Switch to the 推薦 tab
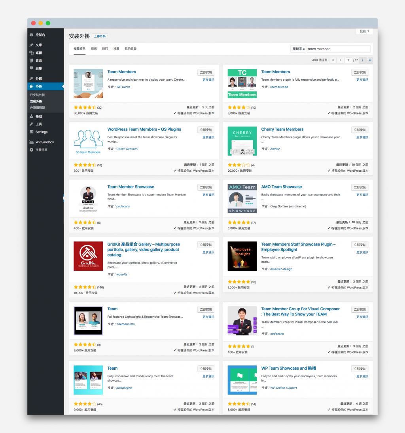The image size is (405, 433). [116, 49]
